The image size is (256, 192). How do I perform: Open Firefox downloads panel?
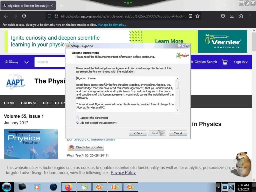232,16
